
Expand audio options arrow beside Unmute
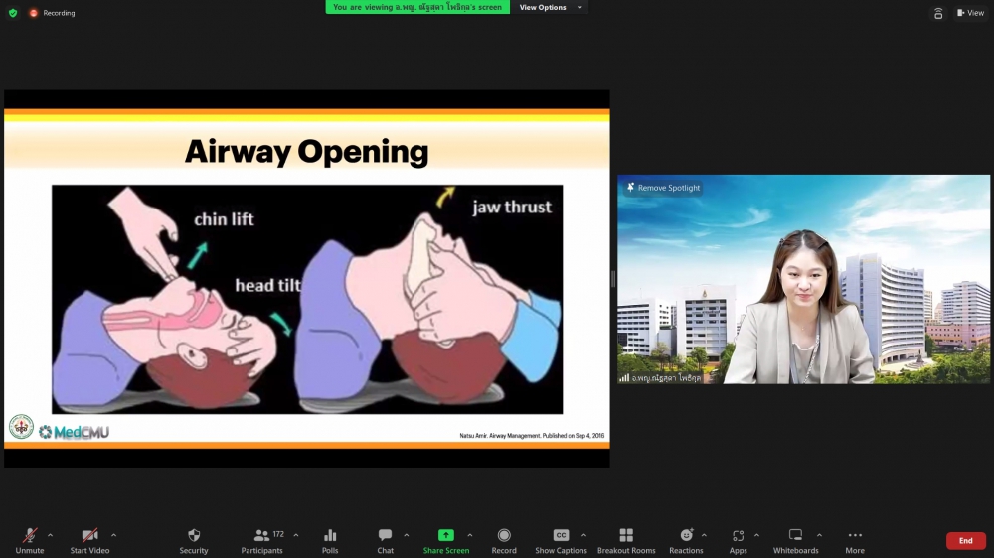point(51,535)
